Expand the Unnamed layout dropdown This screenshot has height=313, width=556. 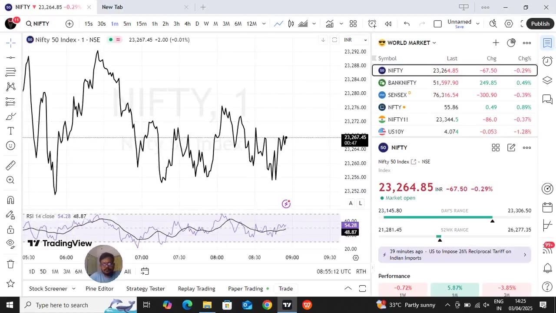point(478,23)
